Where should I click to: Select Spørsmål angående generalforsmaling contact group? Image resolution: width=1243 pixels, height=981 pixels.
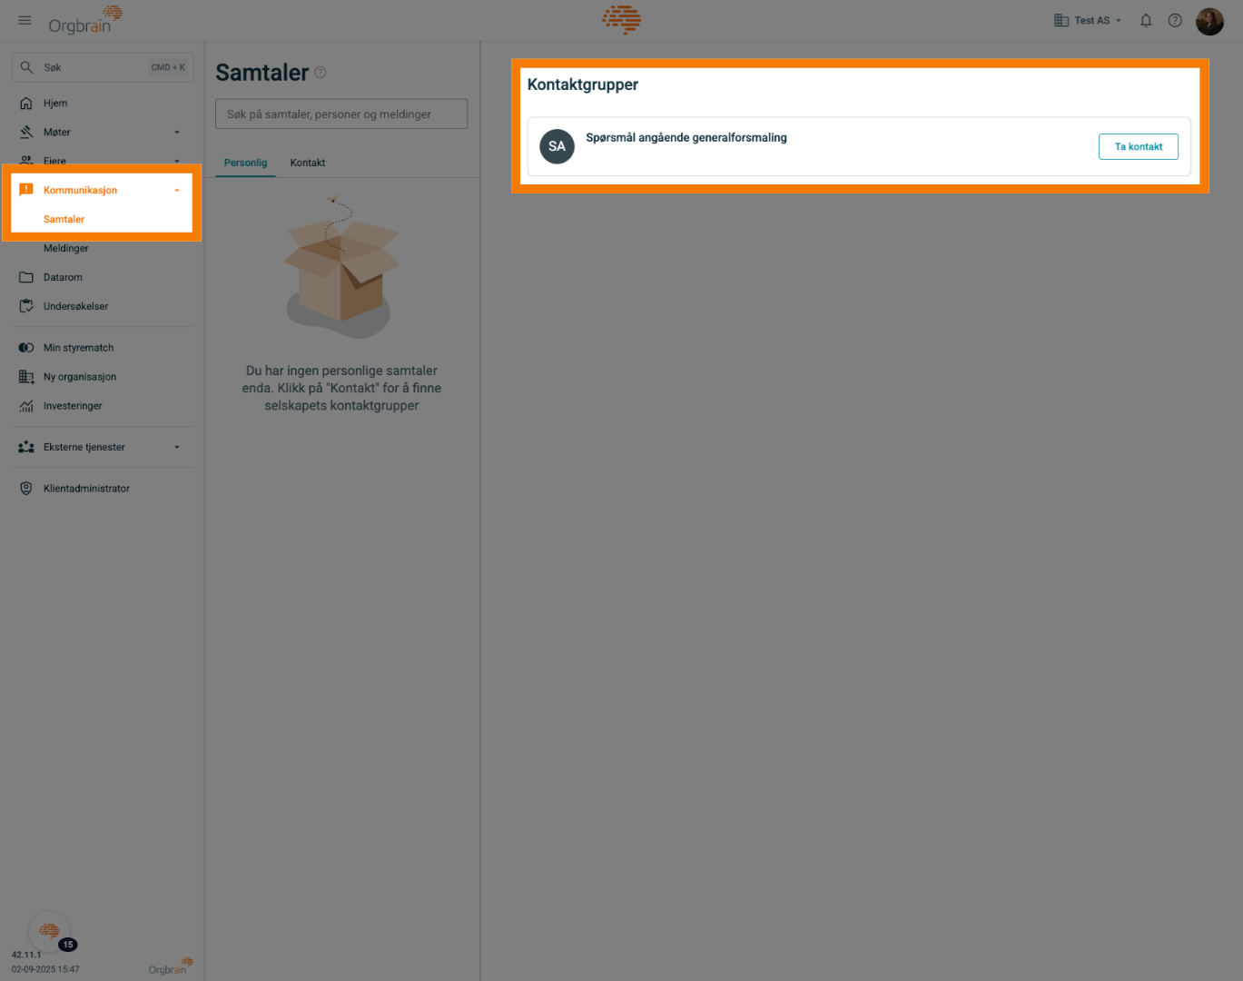(859, 146)
